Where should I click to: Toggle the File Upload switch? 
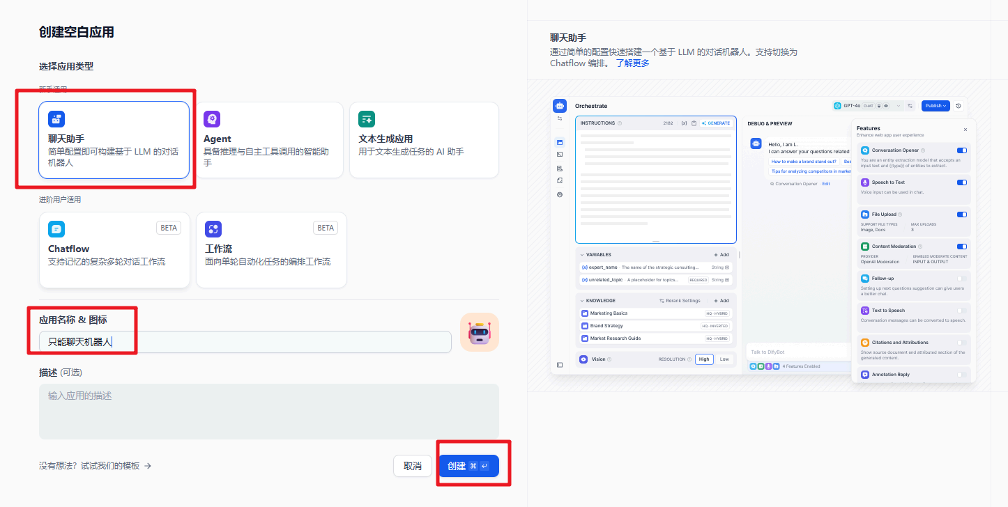(x=962, y=214)
